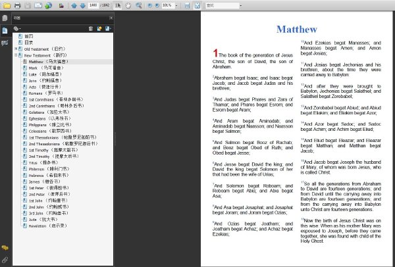
Task: Select the New Testament bookmark
Action: tap(45, 55)
